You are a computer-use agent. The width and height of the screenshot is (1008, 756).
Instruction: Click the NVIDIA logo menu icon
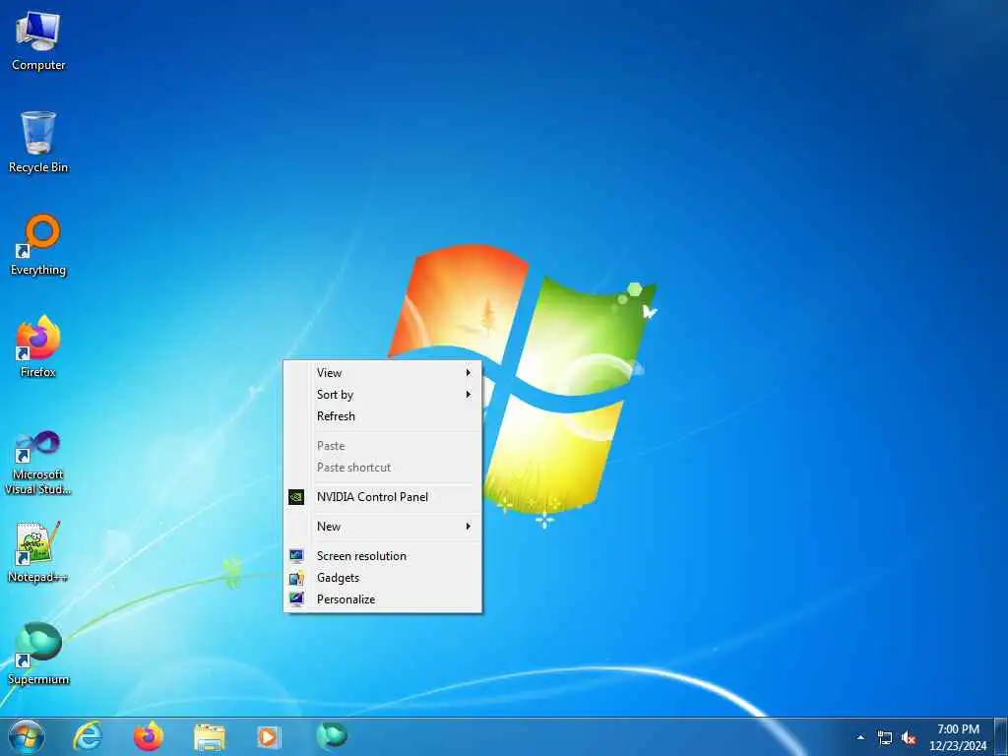click(x=296, y=497)
